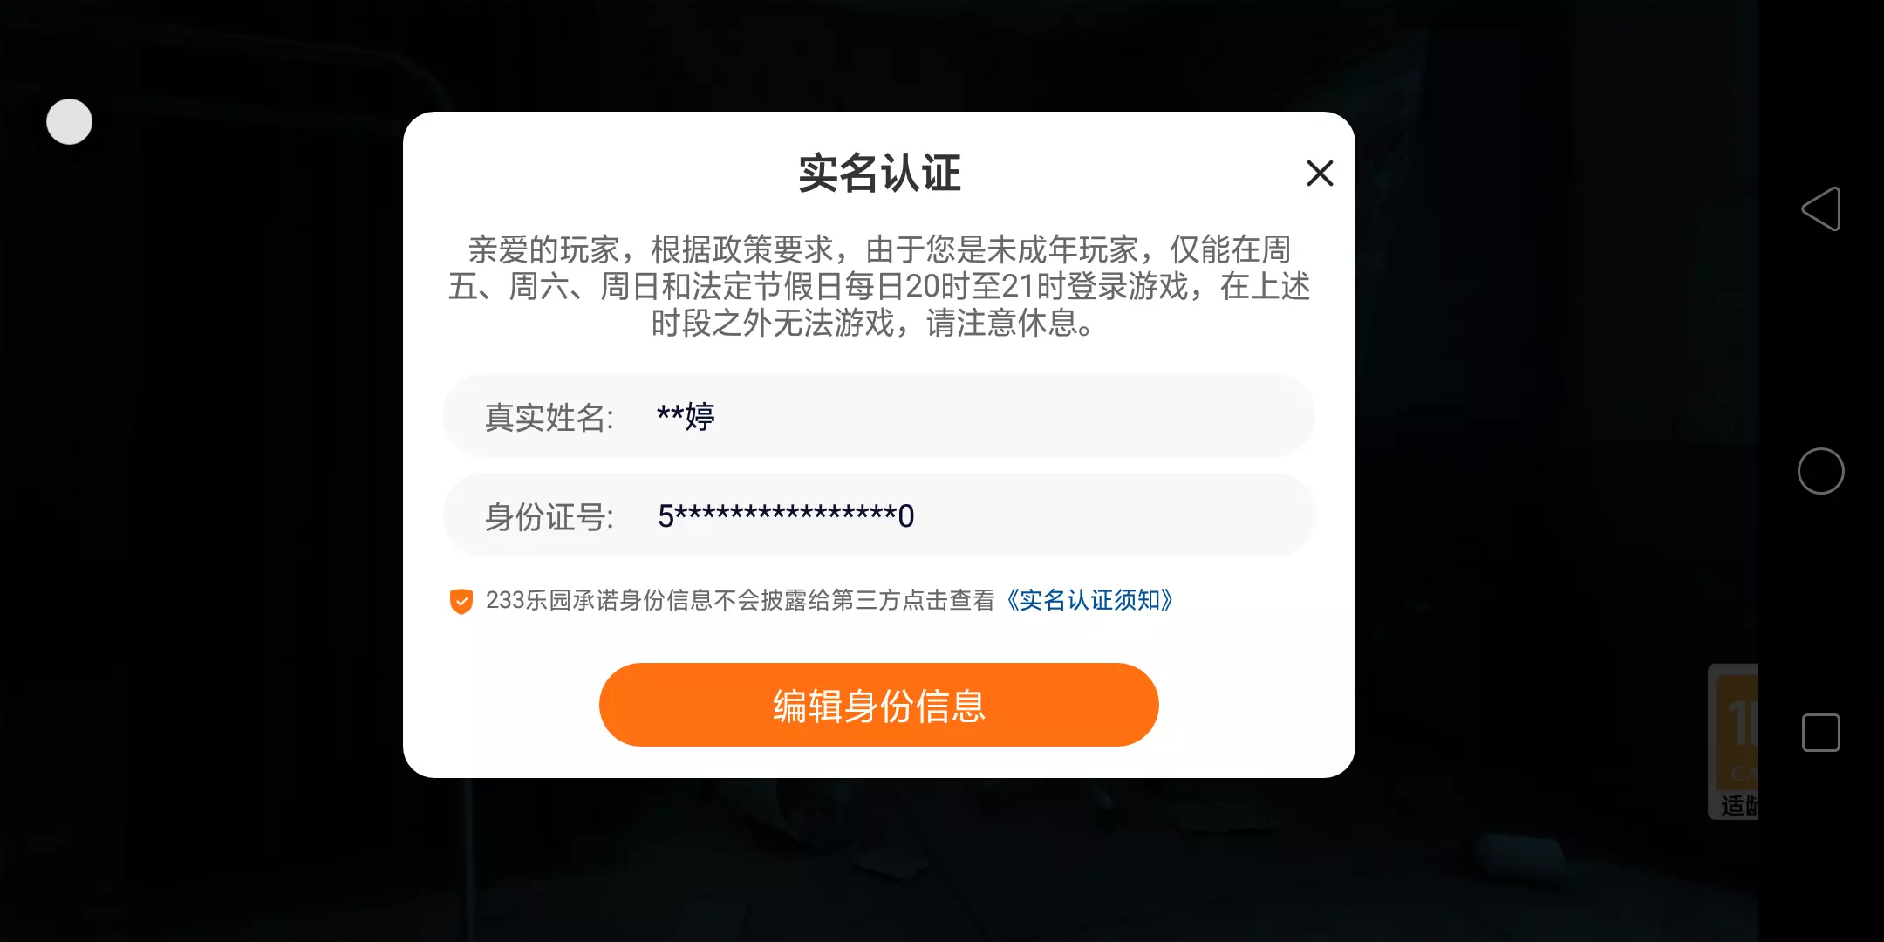Select the 真实姓名 input field
This screenshot has height=942, width=1884.
878,416
